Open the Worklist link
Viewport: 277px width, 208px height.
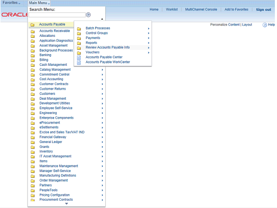172,10
